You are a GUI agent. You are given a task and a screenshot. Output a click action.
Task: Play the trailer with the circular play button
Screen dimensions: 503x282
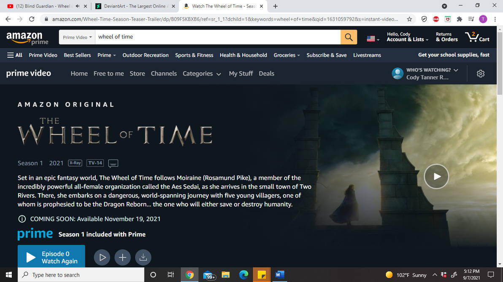point(436,176)
